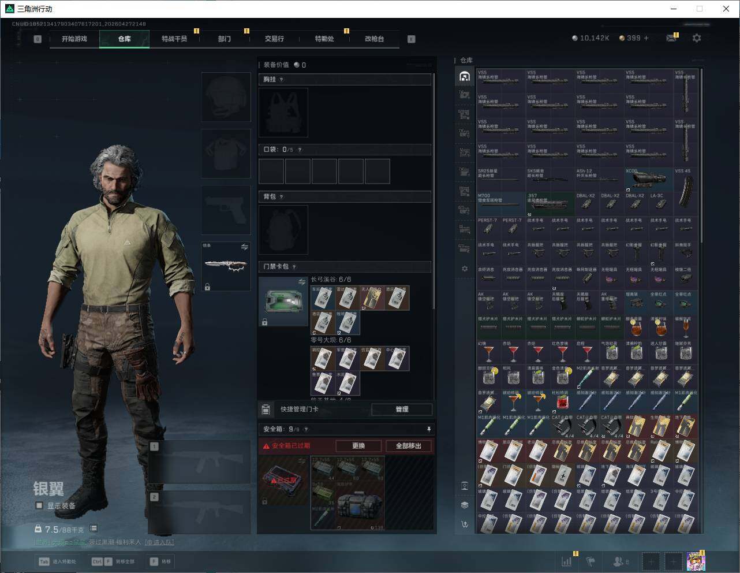Swap the keycard case
This screenshot has height=573, width=740.
click(x=302, y=282)
